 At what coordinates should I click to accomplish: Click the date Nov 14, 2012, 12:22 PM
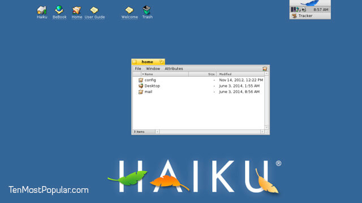tap(241, 80)
